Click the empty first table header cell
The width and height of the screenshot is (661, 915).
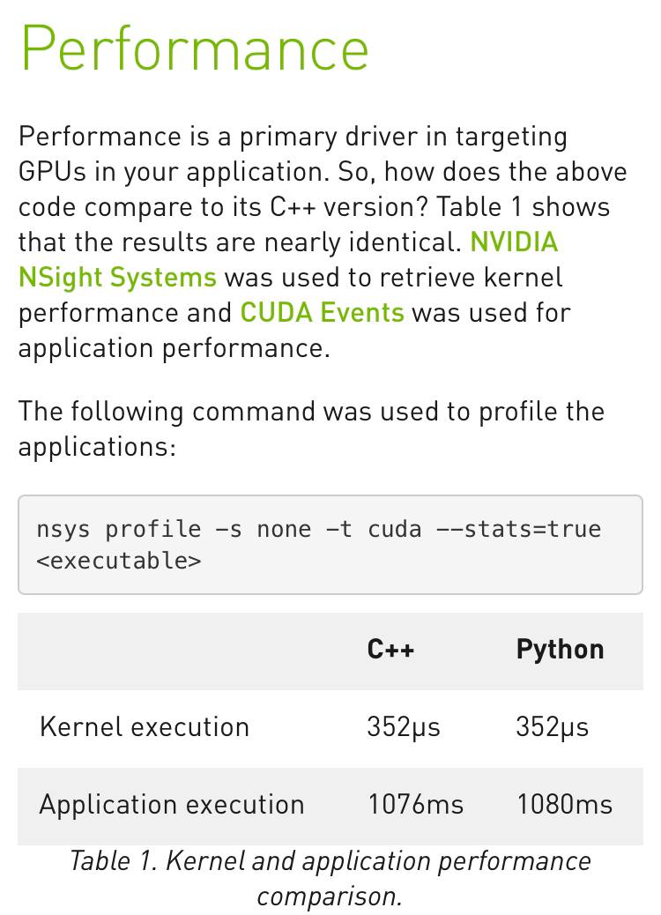(187, 651)
